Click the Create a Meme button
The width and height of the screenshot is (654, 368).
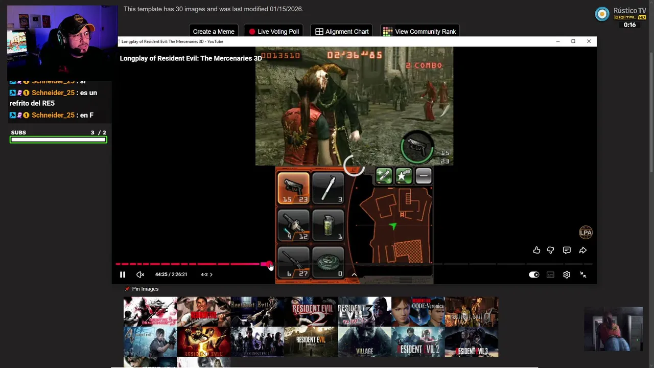pos(214,31)
